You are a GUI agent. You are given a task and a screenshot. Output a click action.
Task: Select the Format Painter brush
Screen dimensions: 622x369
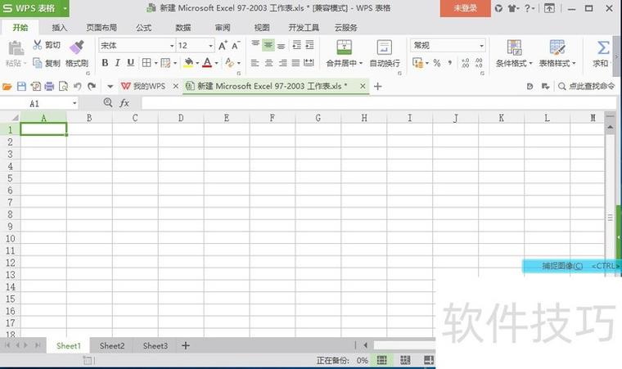77,47
